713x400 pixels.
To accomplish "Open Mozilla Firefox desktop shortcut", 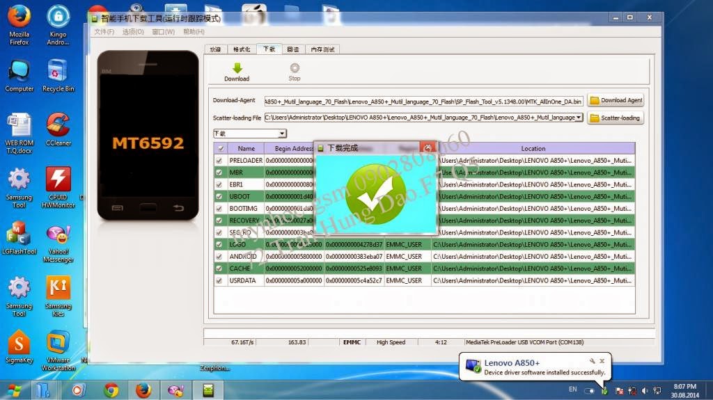I will 19,24.
